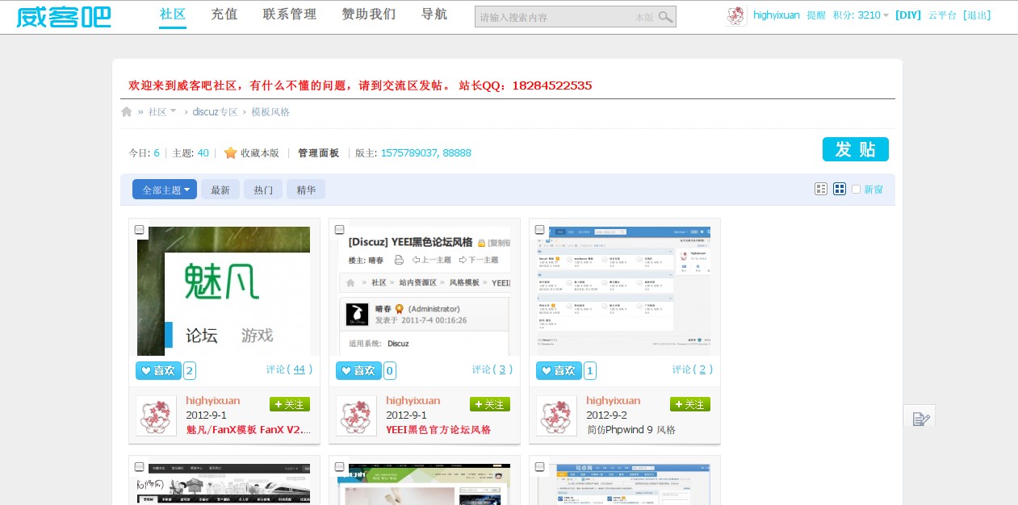Enable the 新窗 checkbox
Image resolution: width=1018 pixels, height=505 pixels.
tap(856, 189)
